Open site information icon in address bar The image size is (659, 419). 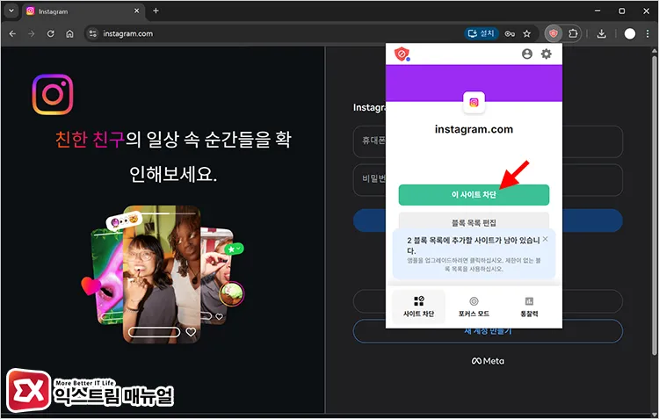pyautogui.click(x=93, y=33)
